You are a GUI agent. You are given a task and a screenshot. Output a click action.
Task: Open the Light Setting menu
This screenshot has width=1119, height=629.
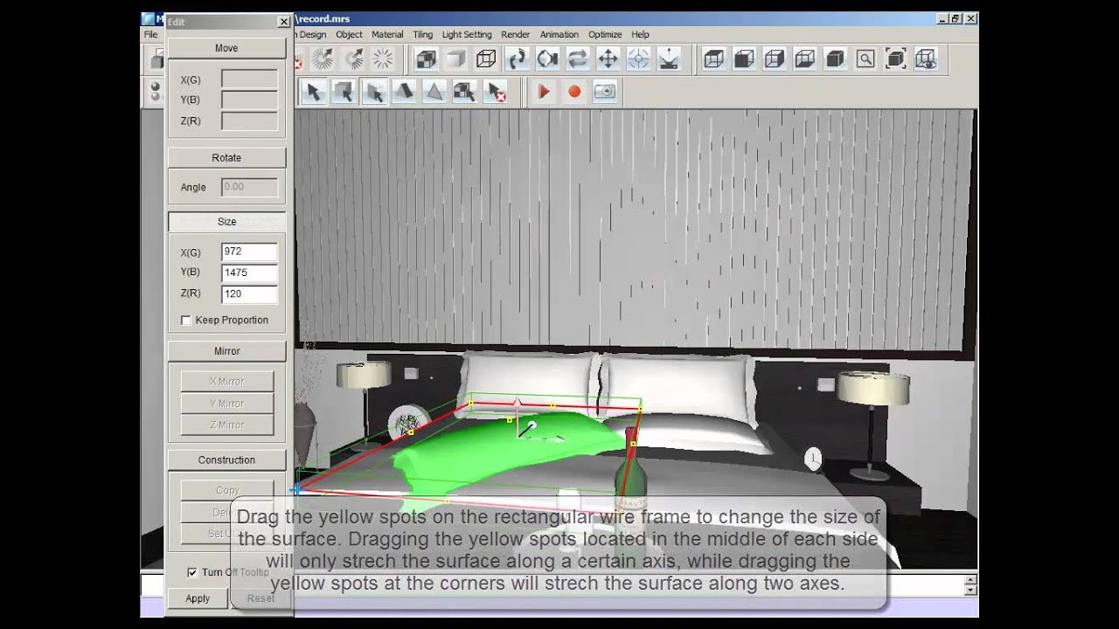(x=467, y=34)
